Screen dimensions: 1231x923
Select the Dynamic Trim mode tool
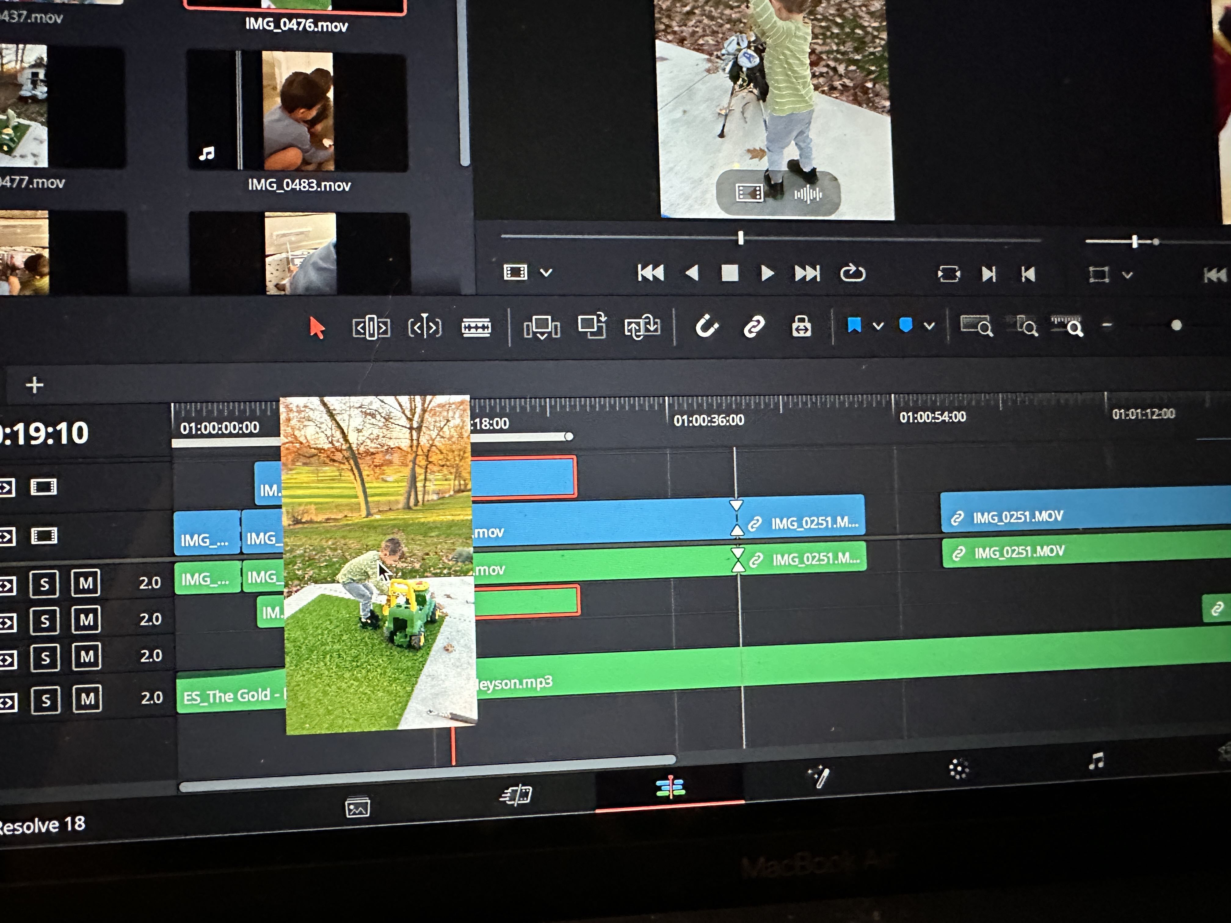coord(425,327)
